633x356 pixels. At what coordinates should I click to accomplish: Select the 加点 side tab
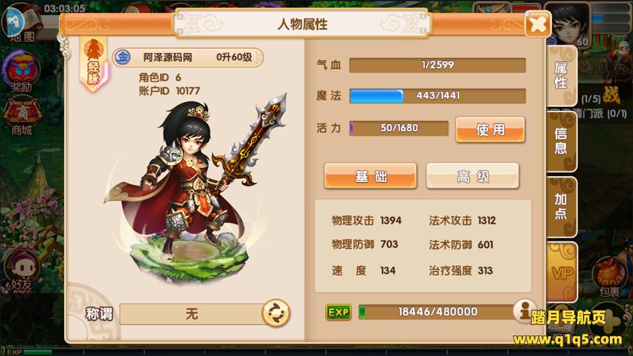click(562, 206)
